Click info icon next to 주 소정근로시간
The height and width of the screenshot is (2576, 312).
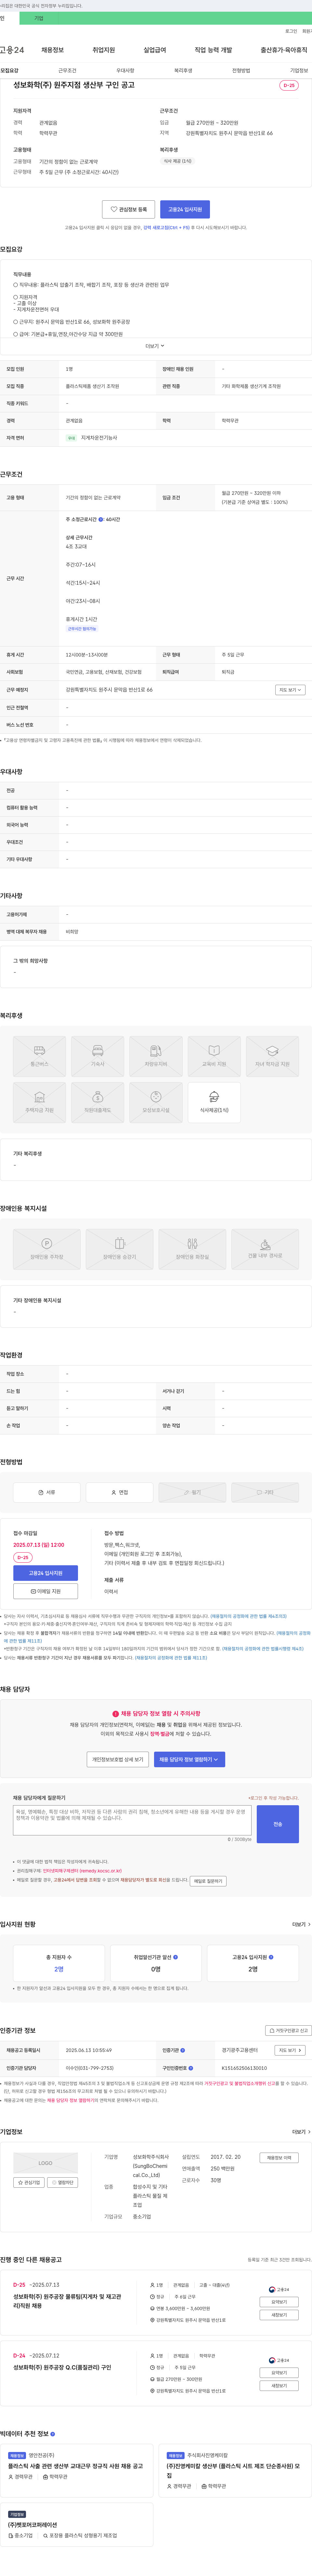click(x=101, y=519)
